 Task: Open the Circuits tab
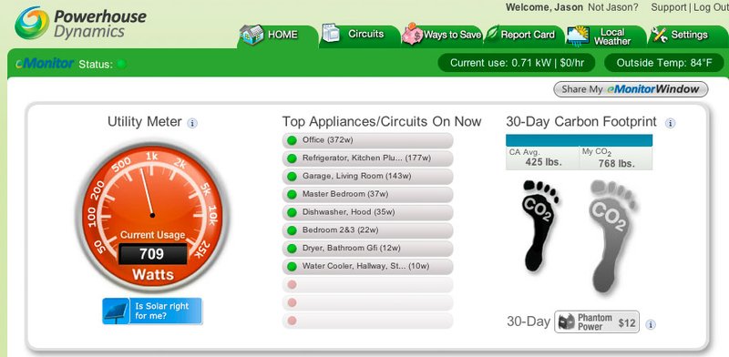pyautogui.click(x=359, y=35)
